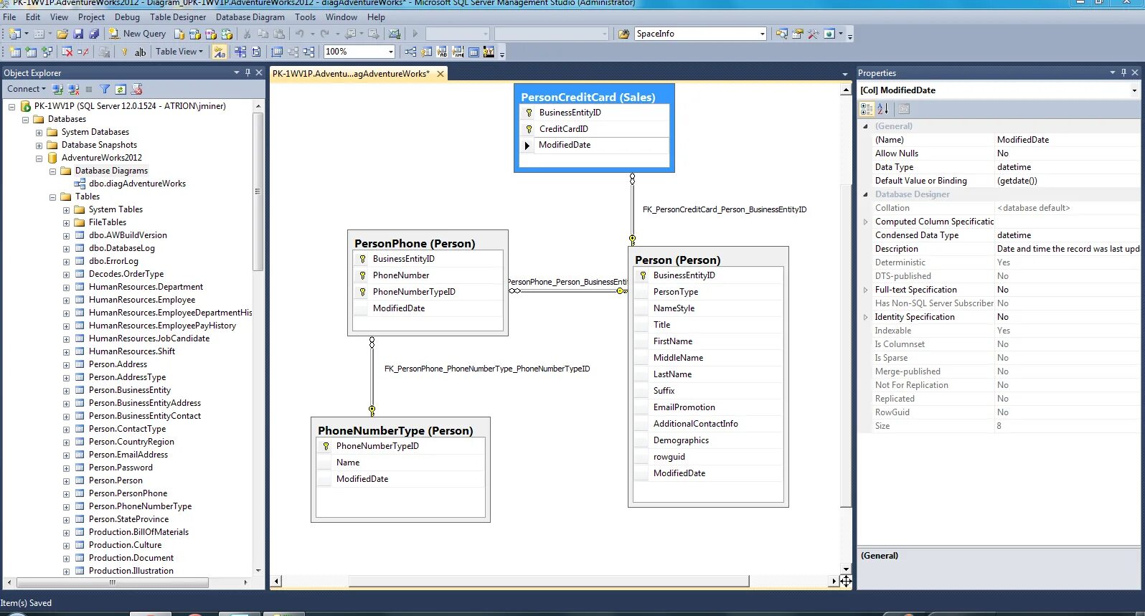The image size is (1145, 616).
Task: Select HumanResources.Employee table in tree
Action: coord(142,300)
